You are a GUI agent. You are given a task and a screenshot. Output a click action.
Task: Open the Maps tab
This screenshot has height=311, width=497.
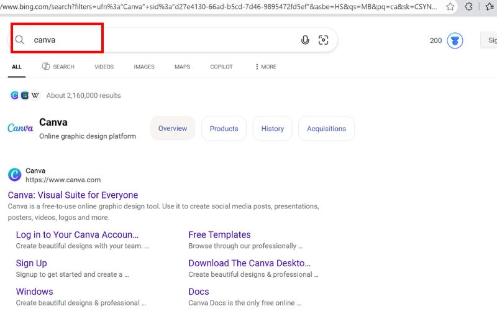tap(182, 67)
